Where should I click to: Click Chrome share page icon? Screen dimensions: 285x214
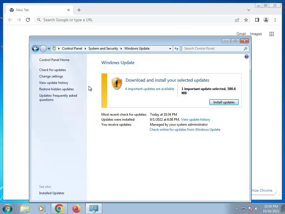pos(237,20)
